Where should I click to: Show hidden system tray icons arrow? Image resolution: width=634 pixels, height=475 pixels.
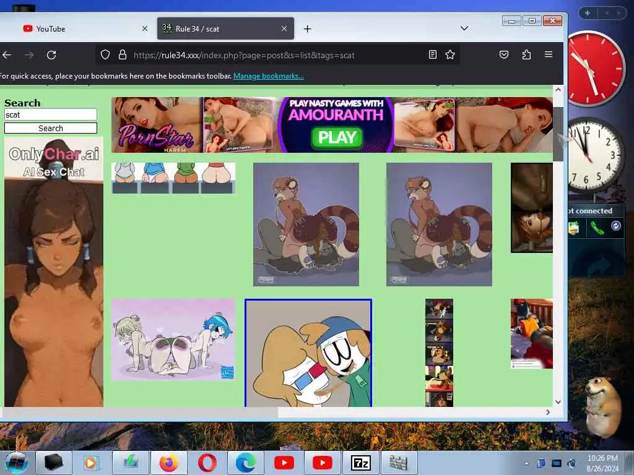tap(526, 463)
